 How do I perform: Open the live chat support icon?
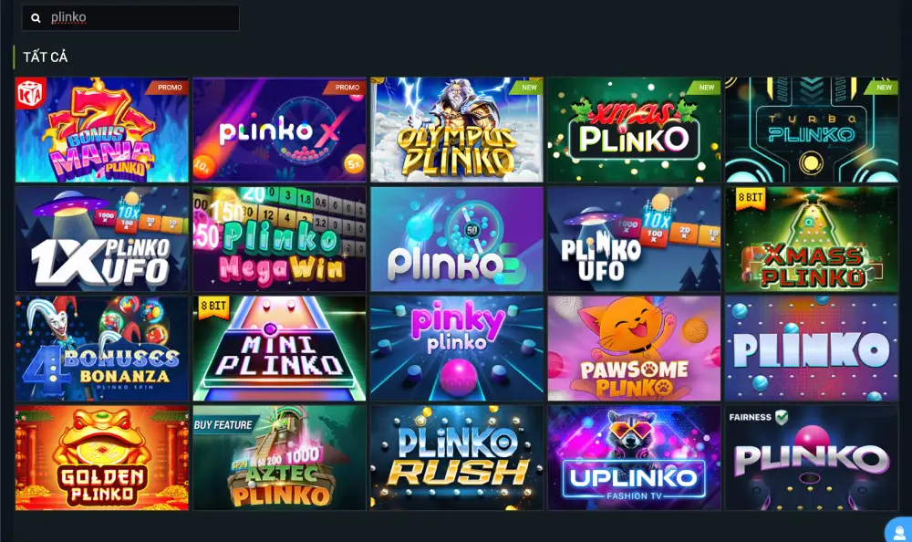(x=898, y=530)
